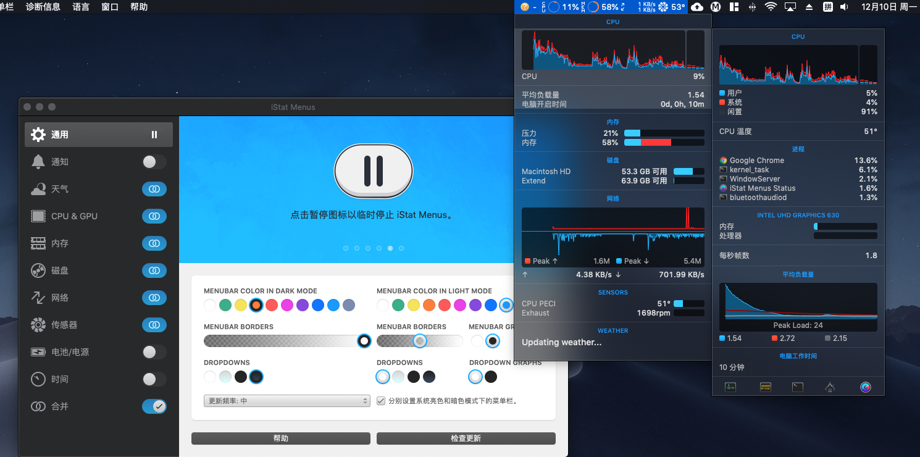Click the Macintosh HD disk row
The width and height of the screenshot is (920, 457).
pyautogui.click(x=613, y=172)
